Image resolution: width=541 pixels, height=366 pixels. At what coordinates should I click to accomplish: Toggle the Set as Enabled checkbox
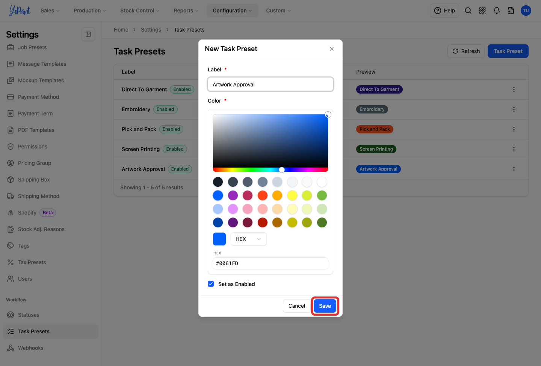point(211,284)
